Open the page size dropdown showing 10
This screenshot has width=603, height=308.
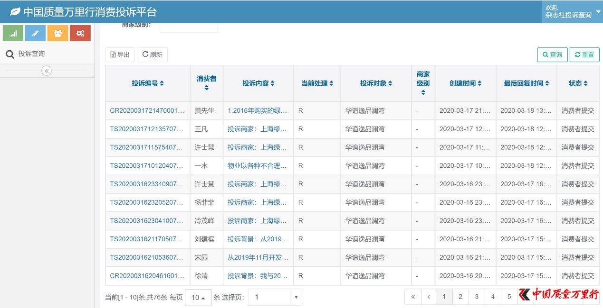pyautogui.click(x=198, y=298)
